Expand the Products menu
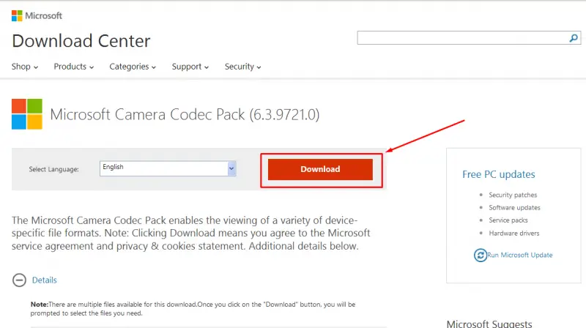Viewport: 586px width, 328px height. pos(74,67)
